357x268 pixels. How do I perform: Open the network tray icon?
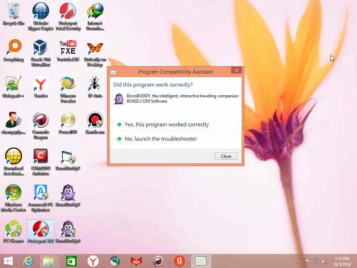[316, 261]
